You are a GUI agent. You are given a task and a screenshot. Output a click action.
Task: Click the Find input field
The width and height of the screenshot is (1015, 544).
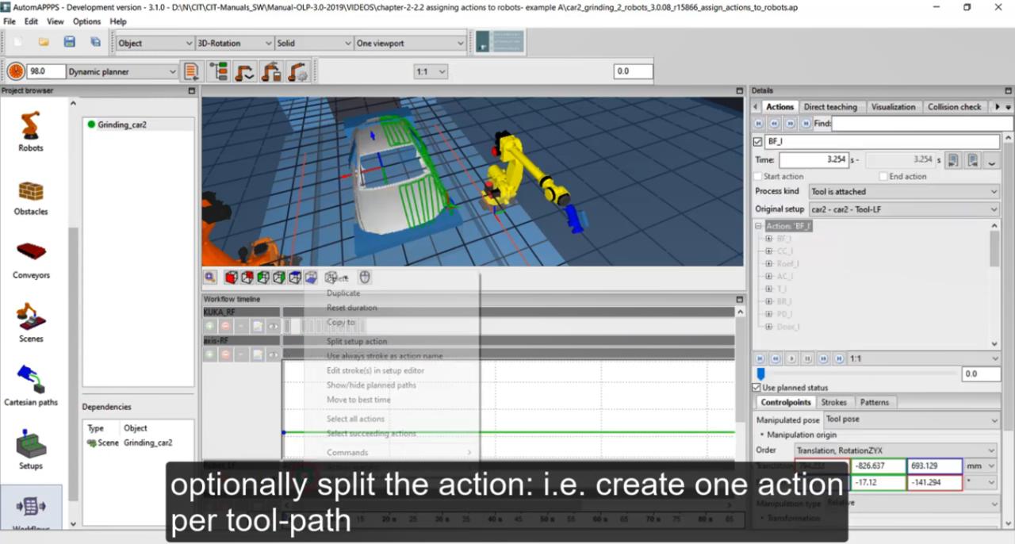[x=921, y=124]
